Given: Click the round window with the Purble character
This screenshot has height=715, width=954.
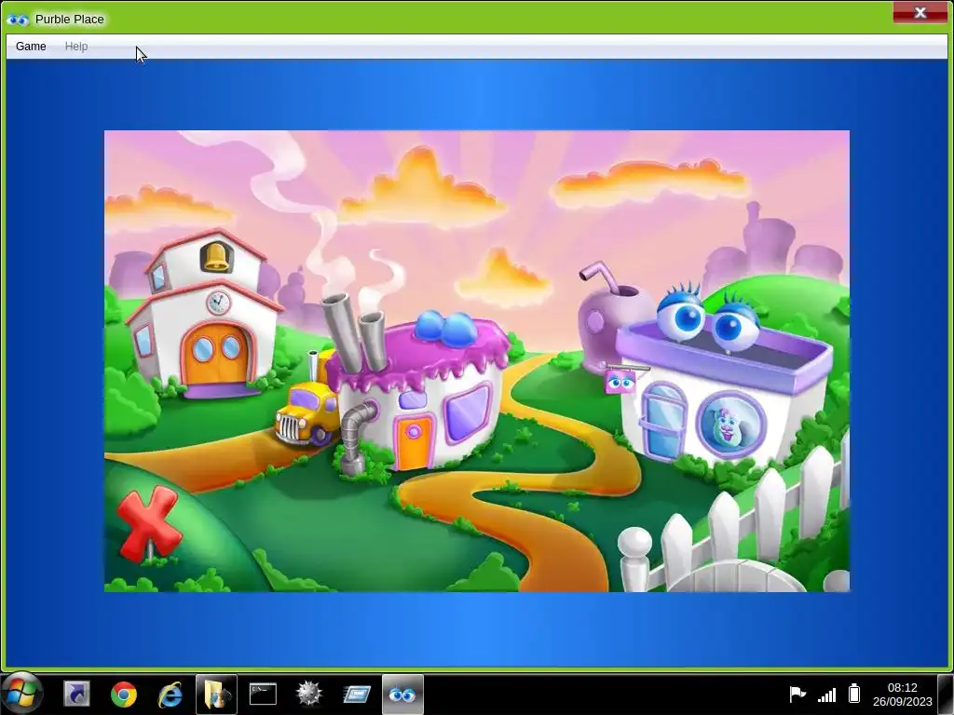Looking at the screenshot, I should (x=730, y=424).
